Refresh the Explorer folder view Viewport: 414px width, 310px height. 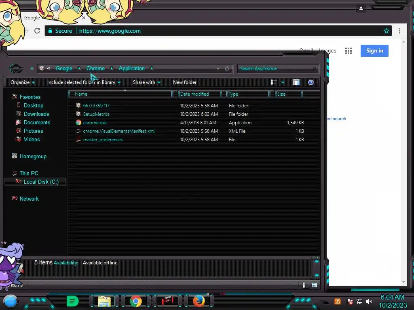click(x=227, y=69)
